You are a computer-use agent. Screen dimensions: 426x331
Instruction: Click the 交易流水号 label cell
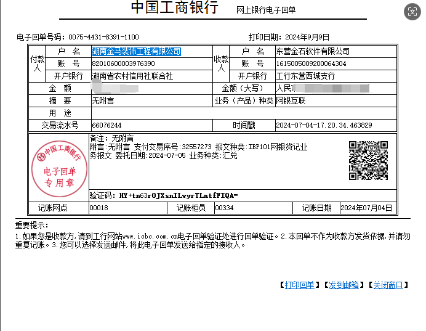(x=60, y=125)
